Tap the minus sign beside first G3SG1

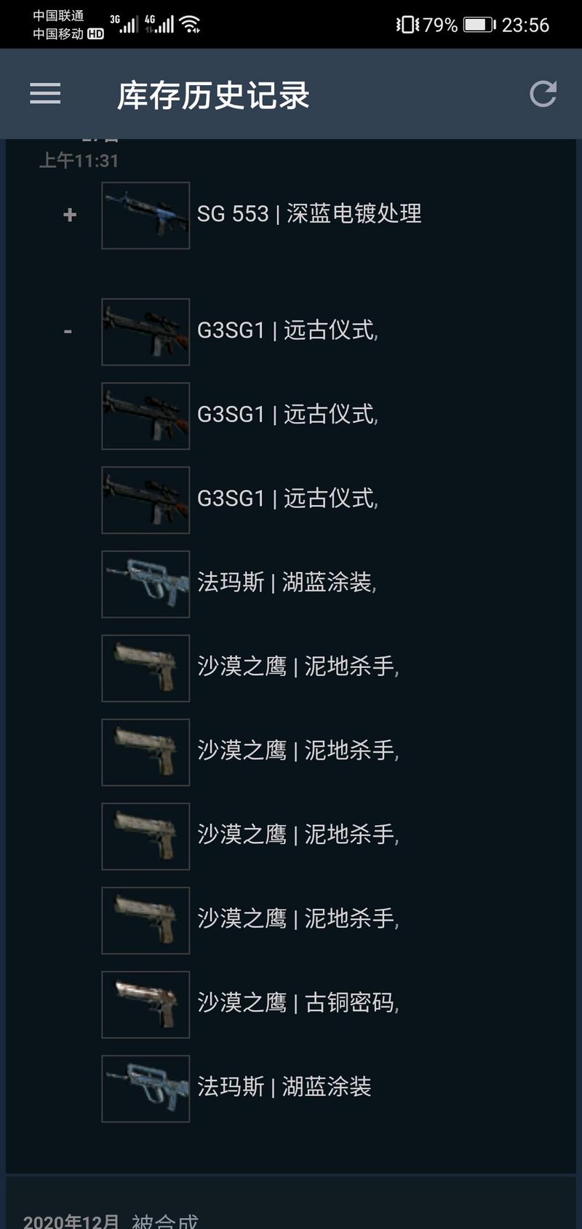tap(68, 332)
